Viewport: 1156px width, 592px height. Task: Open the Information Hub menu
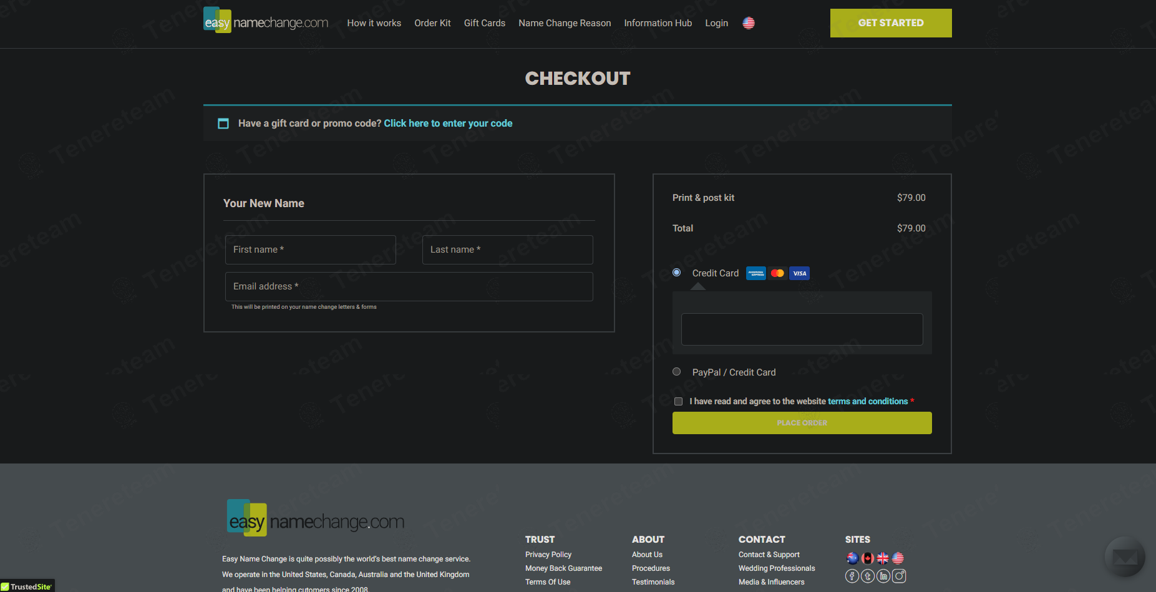(658, 23)
